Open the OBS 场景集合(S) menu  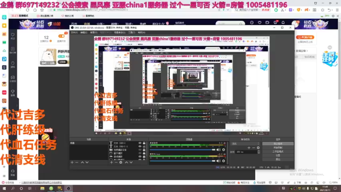click(x=120, y=32)
